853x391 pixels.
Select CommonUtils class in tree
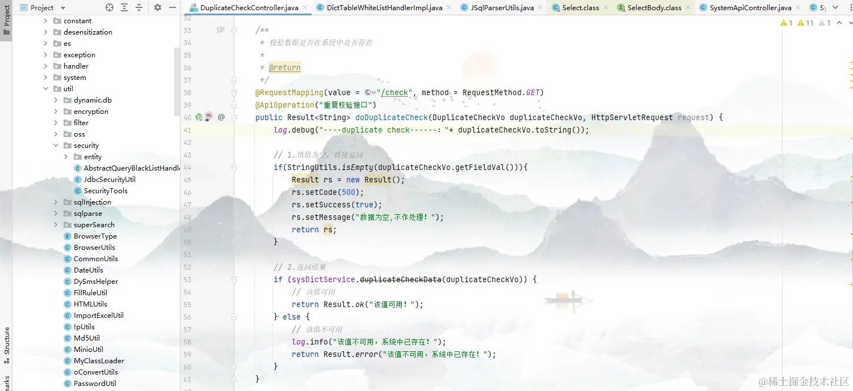[x=91, y=259]
